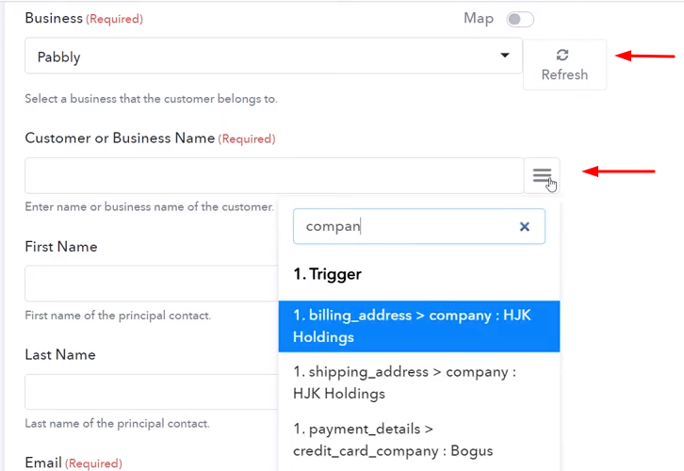The width and height of the screenshot is (684, 471).
Task: Click the Email (Required) label
Action: [x=73, y=463]
